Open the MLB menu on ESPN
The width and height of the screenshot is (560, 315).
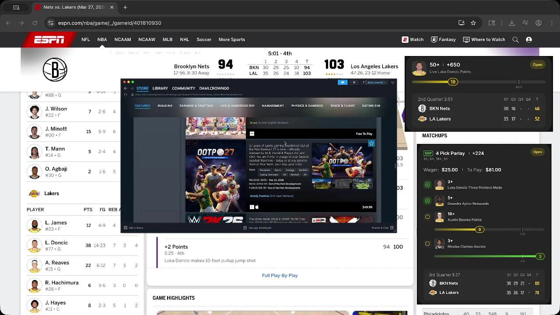[x=168, y=39]
